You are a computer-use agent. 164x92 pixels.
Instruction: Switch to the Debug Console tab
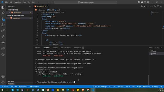[x=66, y=48]
